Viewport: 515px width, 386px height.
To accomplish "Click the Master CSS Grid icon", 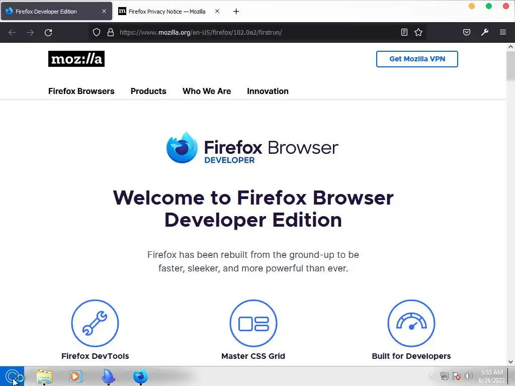I will coord(253,323).
